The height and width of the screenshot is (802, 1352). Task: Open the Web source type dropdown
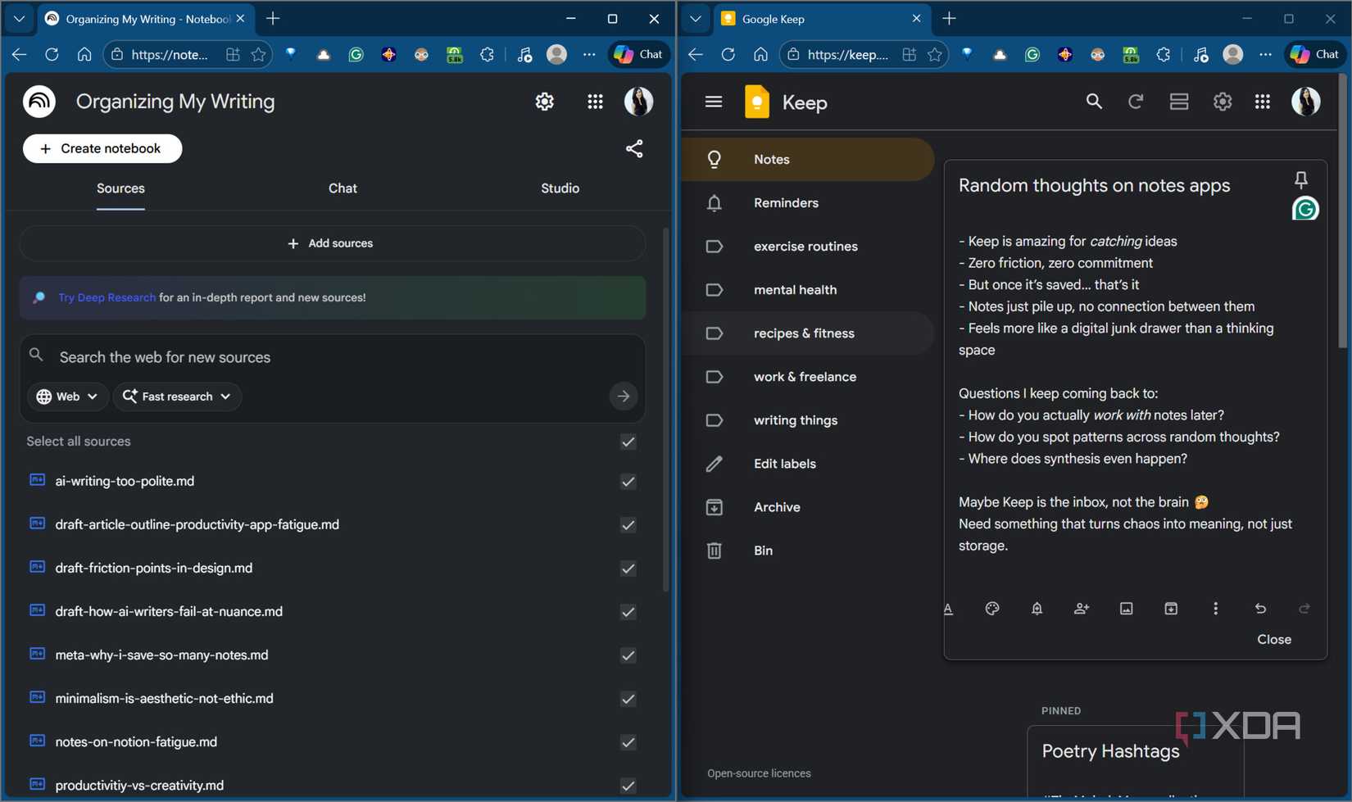(67, 396)
